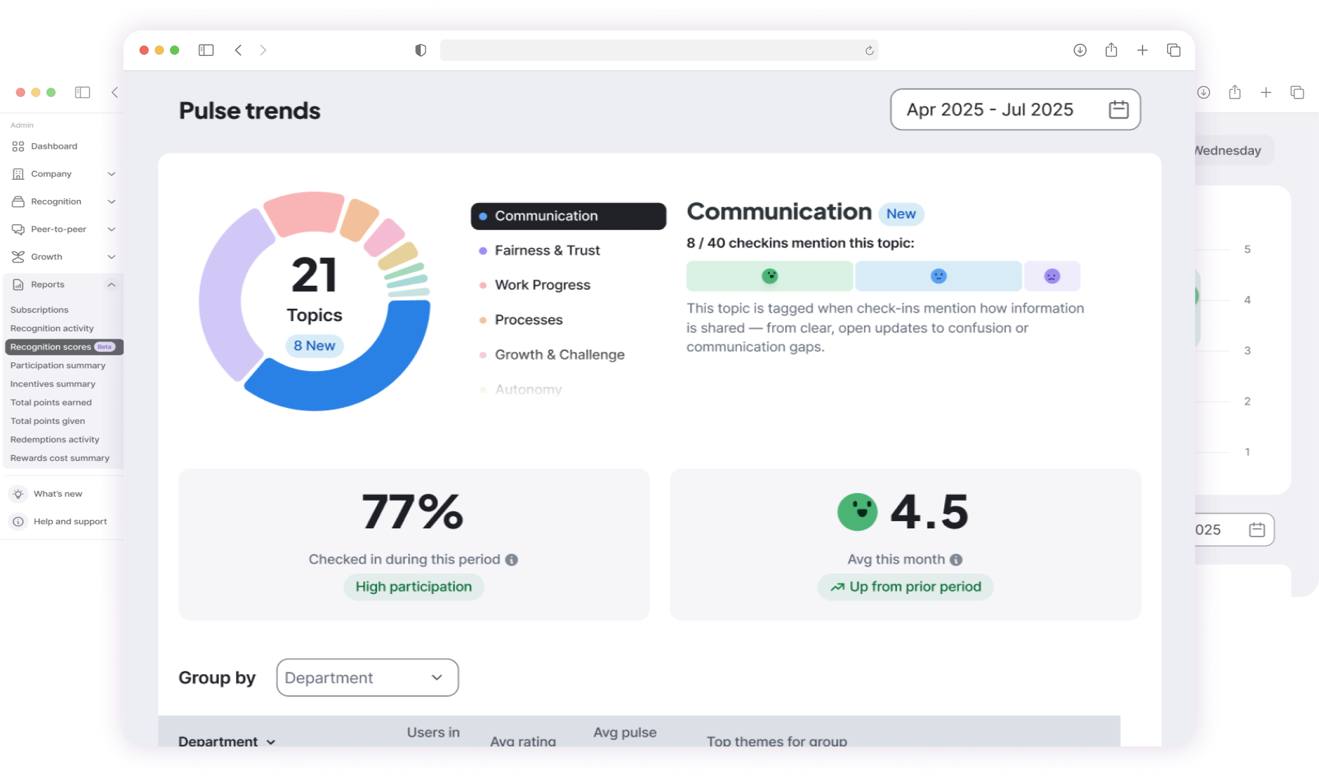Open Help and support
1319x777 pixels.
70,522
